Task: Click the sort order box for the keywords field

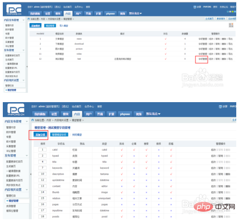Action: coord(42,168)
